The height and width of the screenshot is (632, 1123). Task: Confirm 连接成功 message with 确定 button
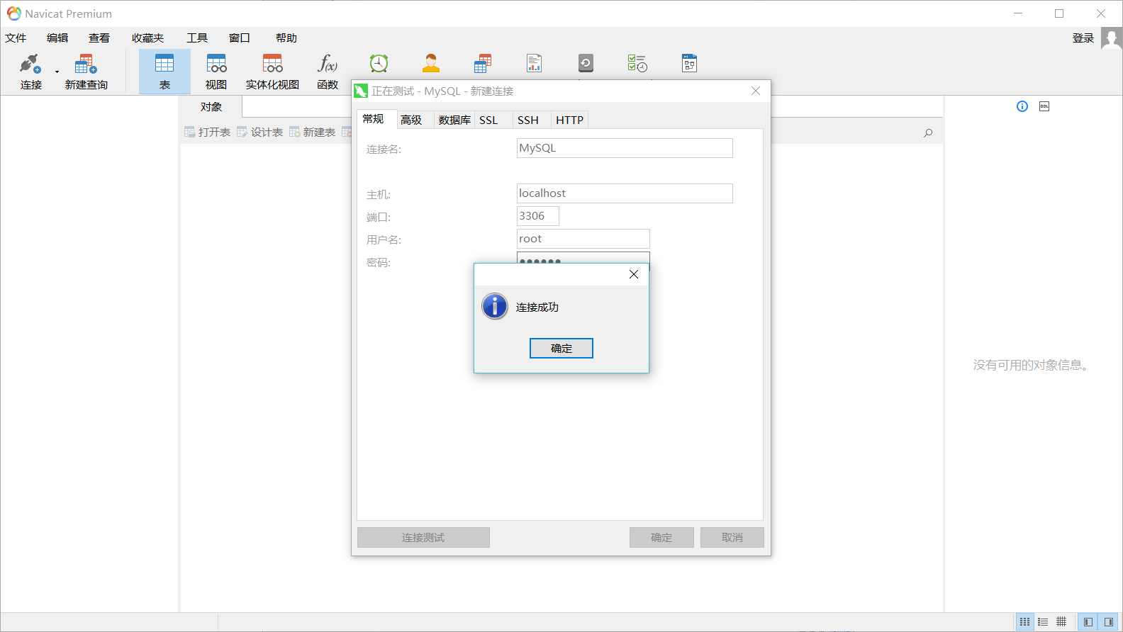[x=561, y=348]
